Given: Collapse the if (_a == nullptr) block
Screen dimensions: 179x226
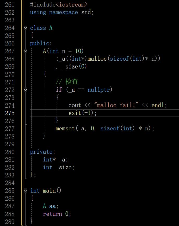Looking at the screenshot, I should [x=26, y=90].
